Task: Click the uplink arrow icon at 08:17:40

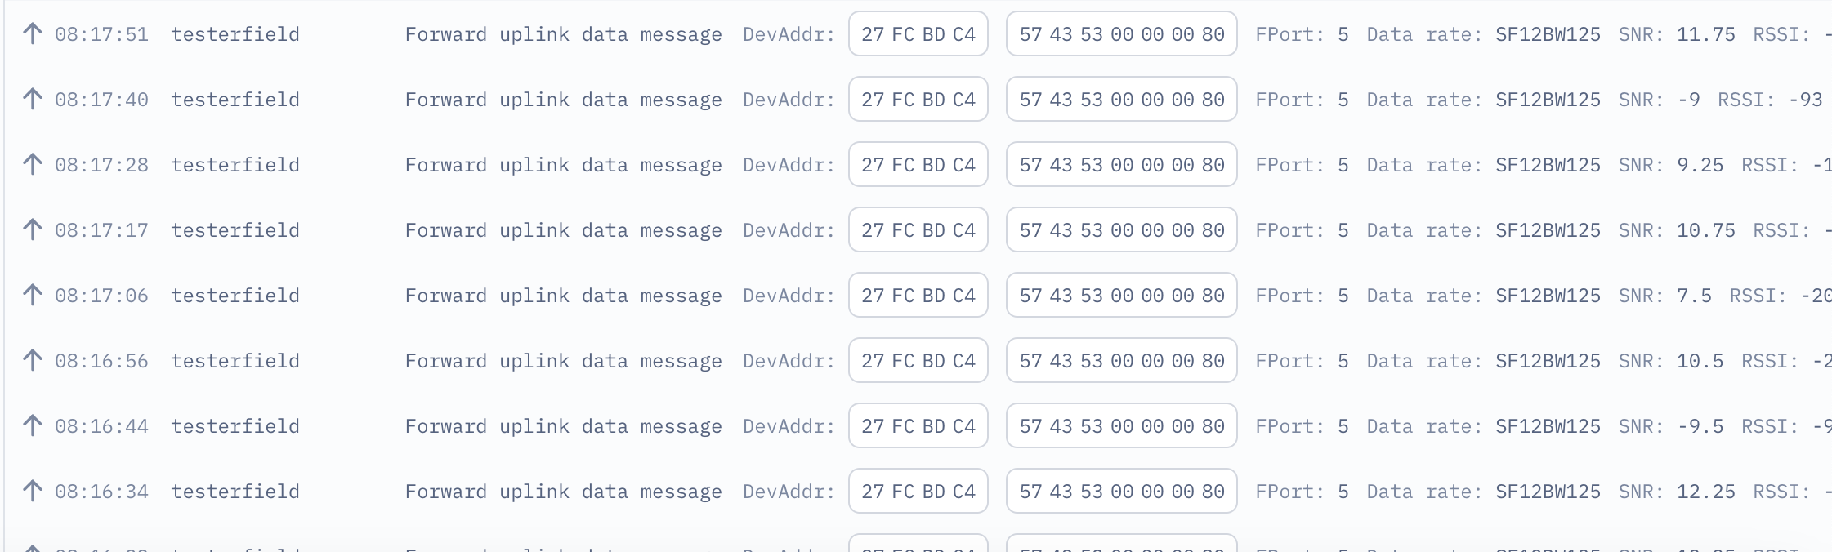Action: [x=32, y=99]
